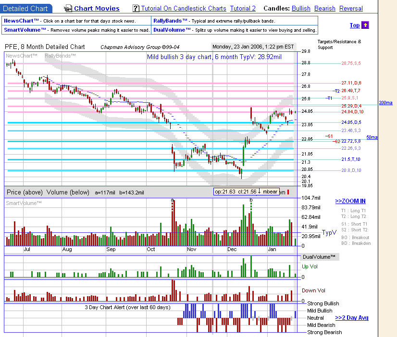Open the Bearish candles link

[324, 8]
